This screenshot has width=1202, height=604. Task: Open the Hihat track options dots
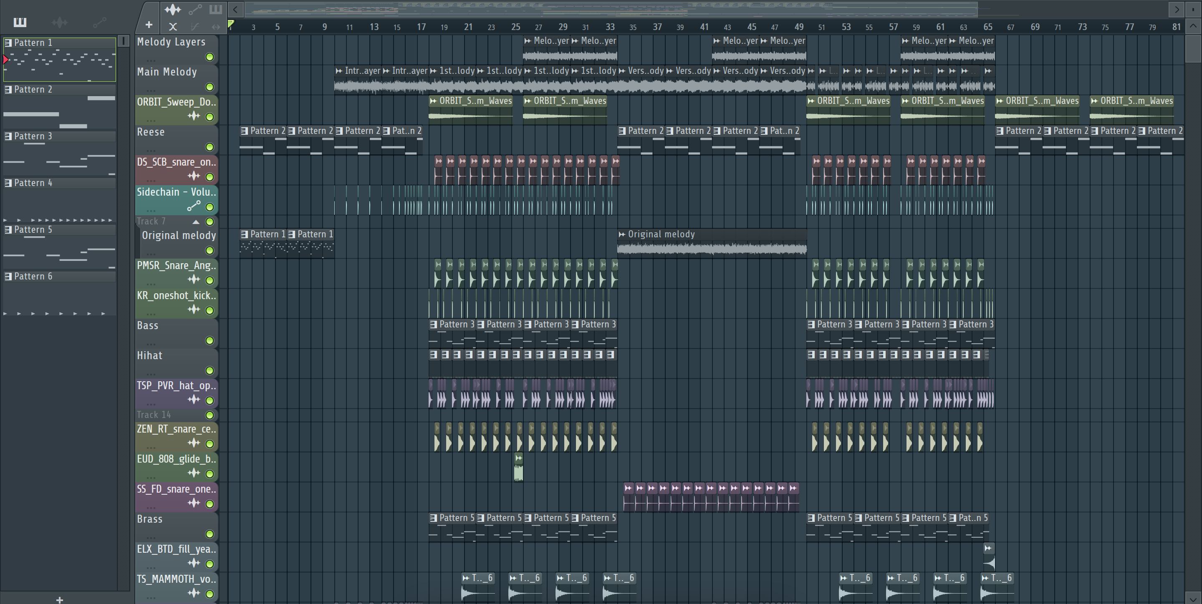pyautogui.click(x=151, y=374)
